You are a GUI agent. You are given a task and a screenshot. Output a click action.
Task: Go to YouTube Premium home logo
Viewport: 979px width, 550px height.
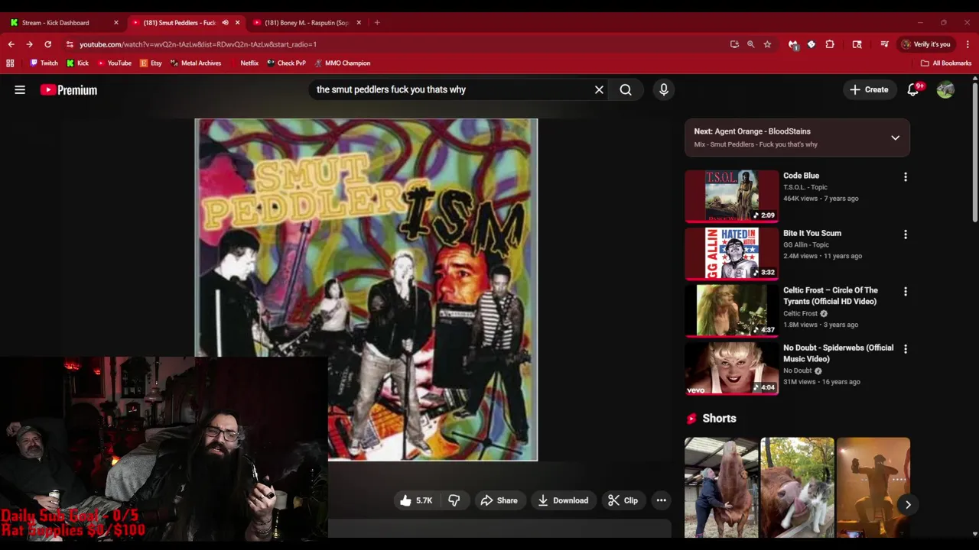point(69,90)
